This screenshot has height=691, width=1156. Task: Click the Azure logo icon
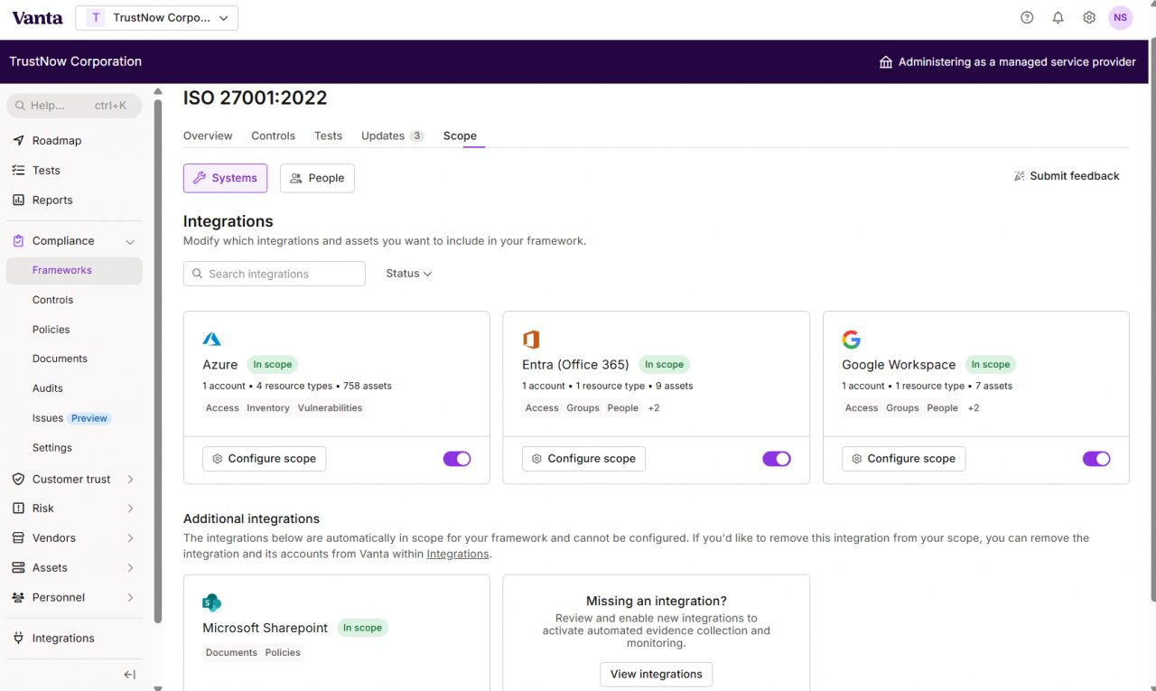212,340
